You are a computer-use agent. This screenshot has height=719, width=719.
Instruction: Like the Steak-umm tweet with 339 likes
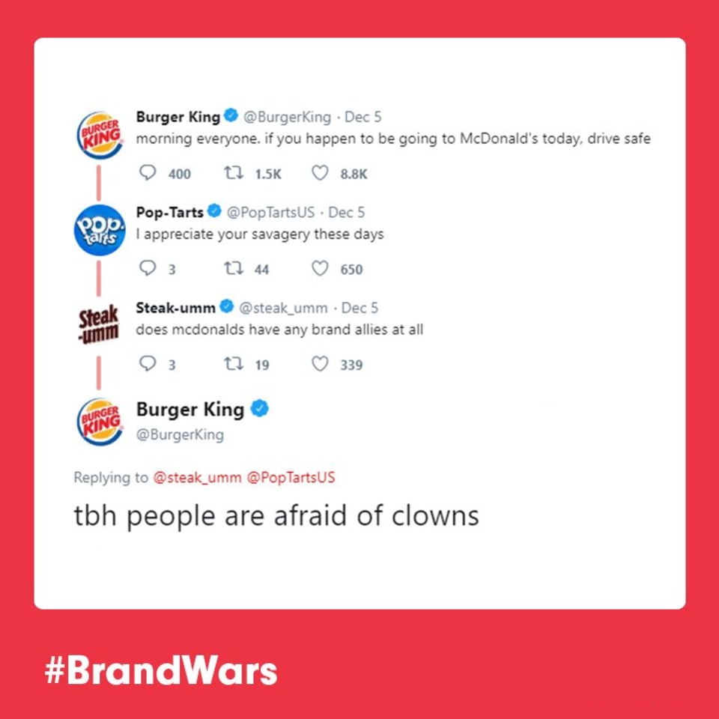pos(320,364)
